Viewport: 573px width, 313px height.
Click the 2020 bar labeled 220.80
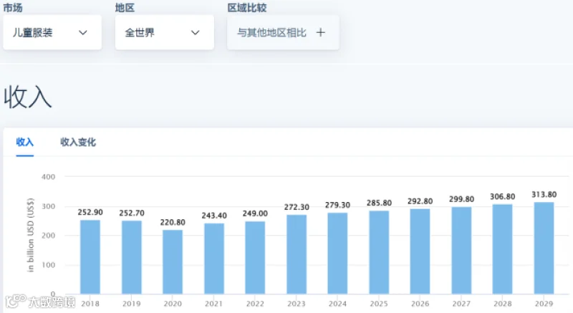tap(173, 261)
